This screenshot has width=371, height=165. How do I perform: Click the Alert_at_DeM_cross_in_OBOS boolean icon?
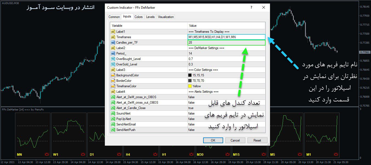[x=113, y=97]
